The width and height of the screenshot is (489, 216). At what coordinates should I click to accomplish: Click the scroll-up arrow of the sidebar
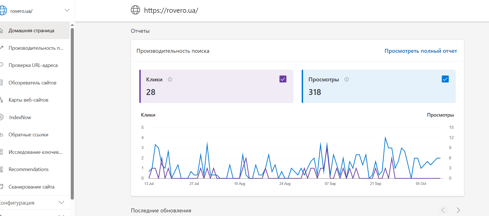pyautogui.click(x=72, y=25)
